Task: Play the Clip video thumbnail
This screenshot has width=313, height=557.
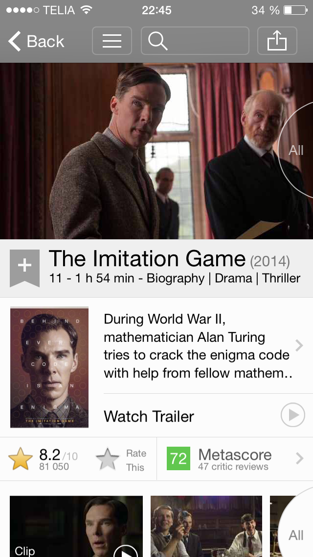Action: (76, 527)
